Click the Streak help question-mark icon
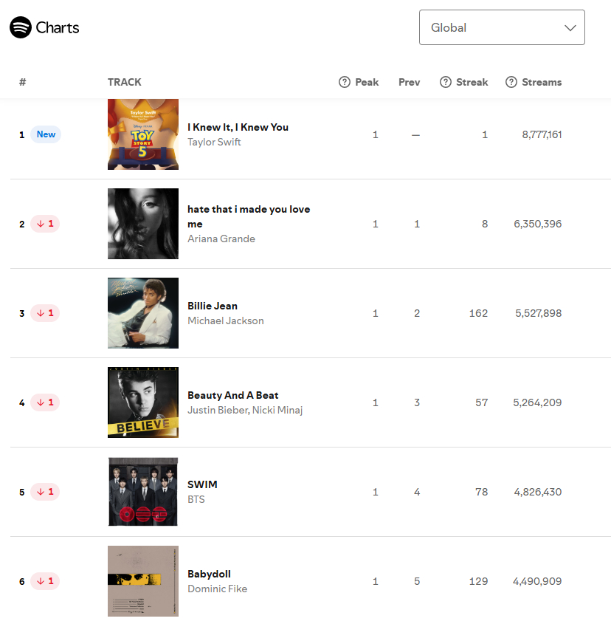 [446, 82]
